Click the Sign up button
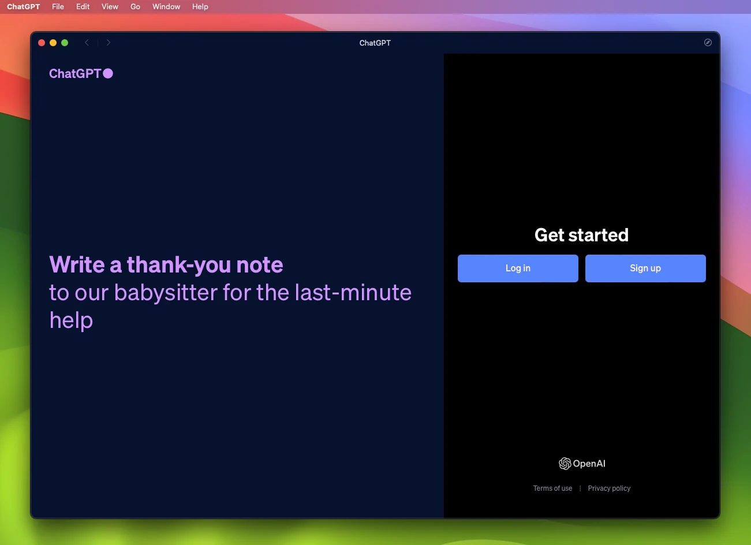This screenshot has width=751, height=545. (x=645, y=268)
